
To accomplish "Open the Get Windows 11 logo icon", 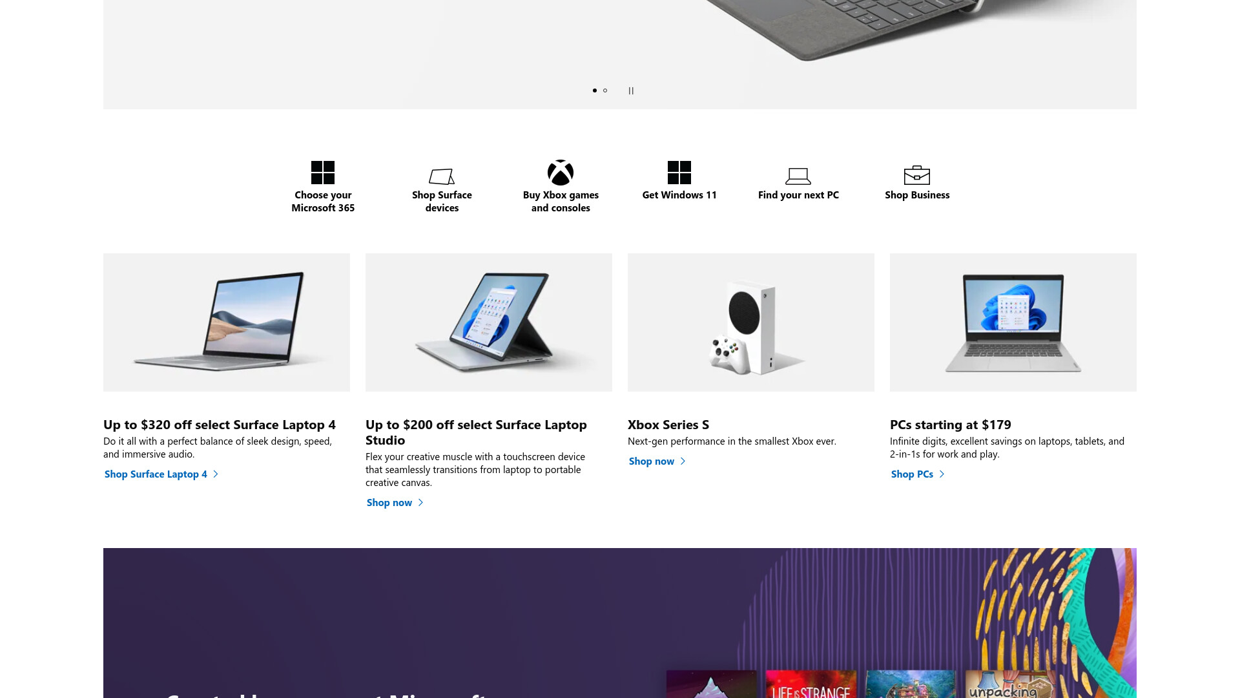I will [x=679, y=173].
